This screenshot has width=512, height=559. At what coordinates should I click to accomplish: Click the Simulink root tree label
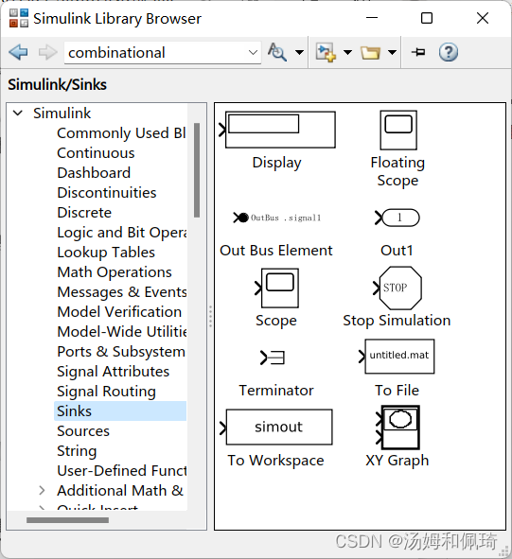pos(62,114)
